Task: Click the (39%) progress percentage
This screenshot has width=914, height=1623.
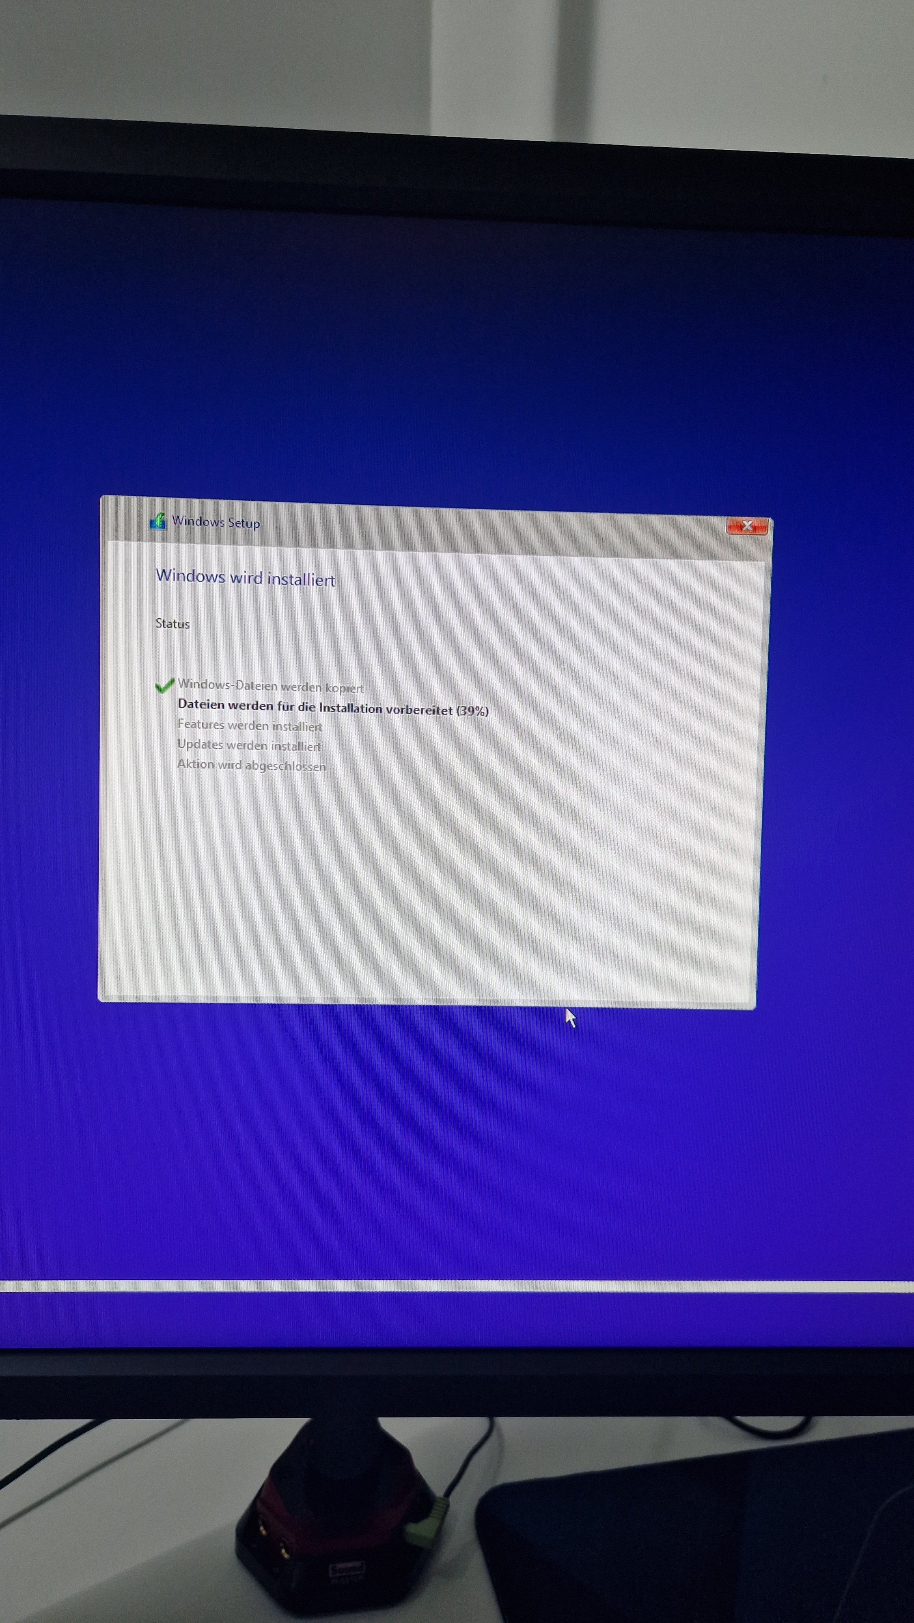Action: 472,711
